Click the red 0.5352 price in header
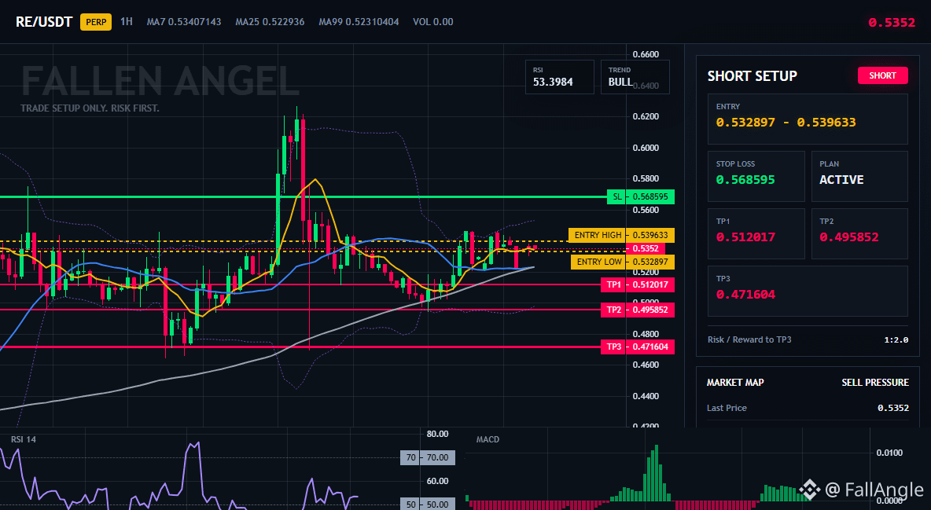 tap(892, 23)
